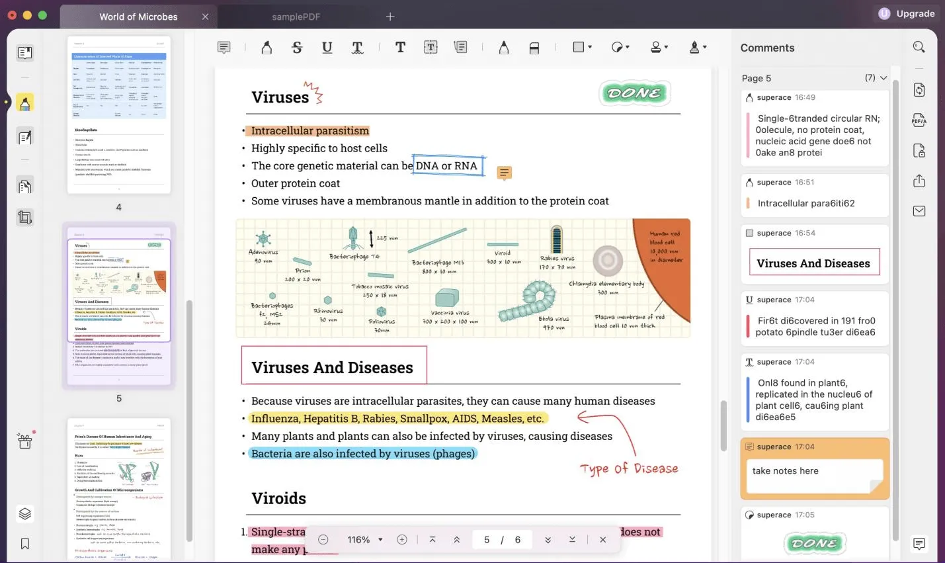The image size is (945, 563).
Task: Close the World of Microbes tab
Action: click(205, 17)
